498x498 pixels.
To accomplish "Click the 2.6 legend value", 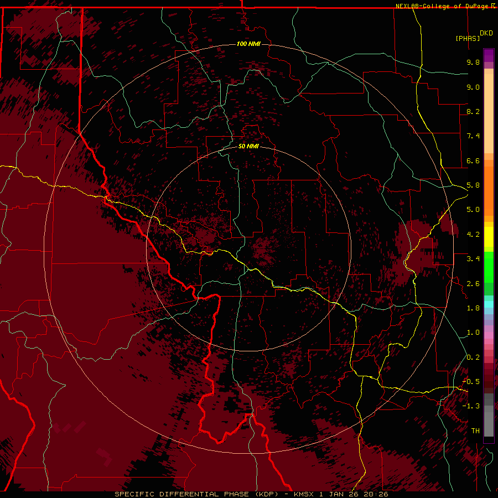I will (473, 284).
